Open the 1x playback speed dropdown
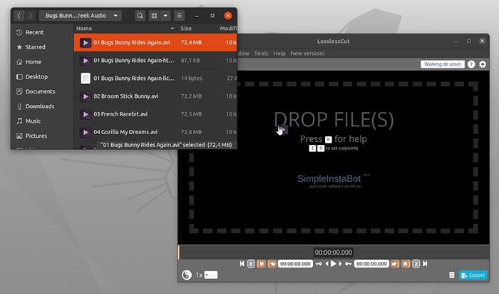Screen dimensions: 499x294 click(211, 275)
